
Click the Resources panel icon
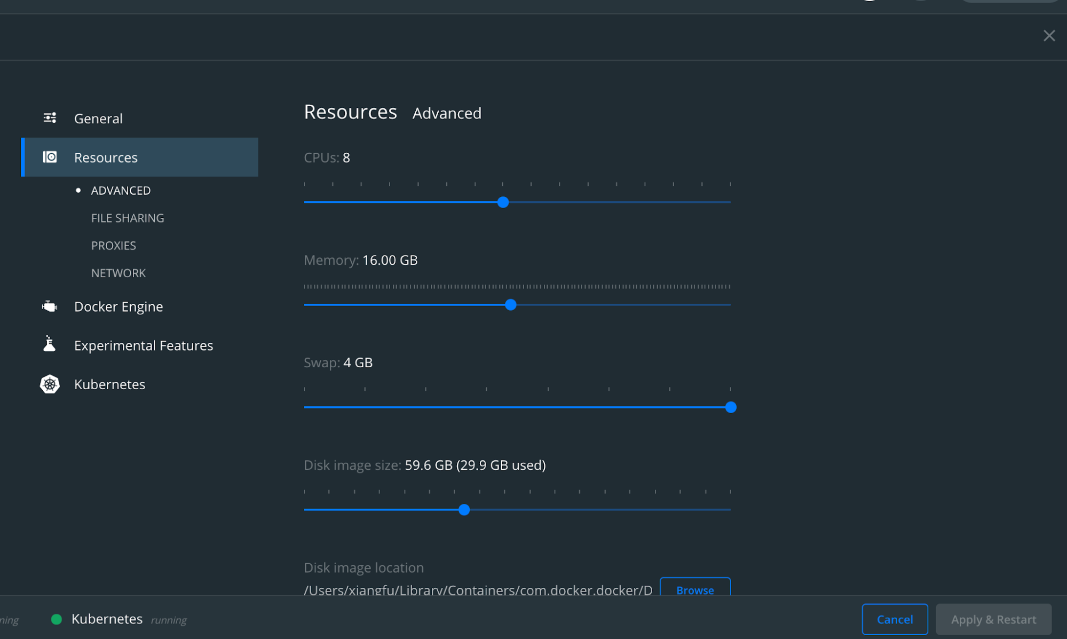[x=50, y=157]
